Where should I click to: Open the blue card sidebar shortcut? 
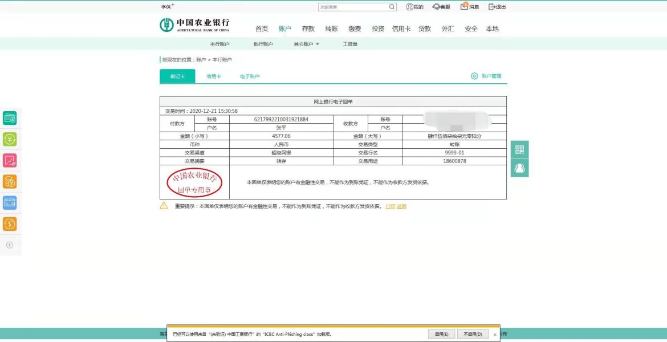[10, 203]
